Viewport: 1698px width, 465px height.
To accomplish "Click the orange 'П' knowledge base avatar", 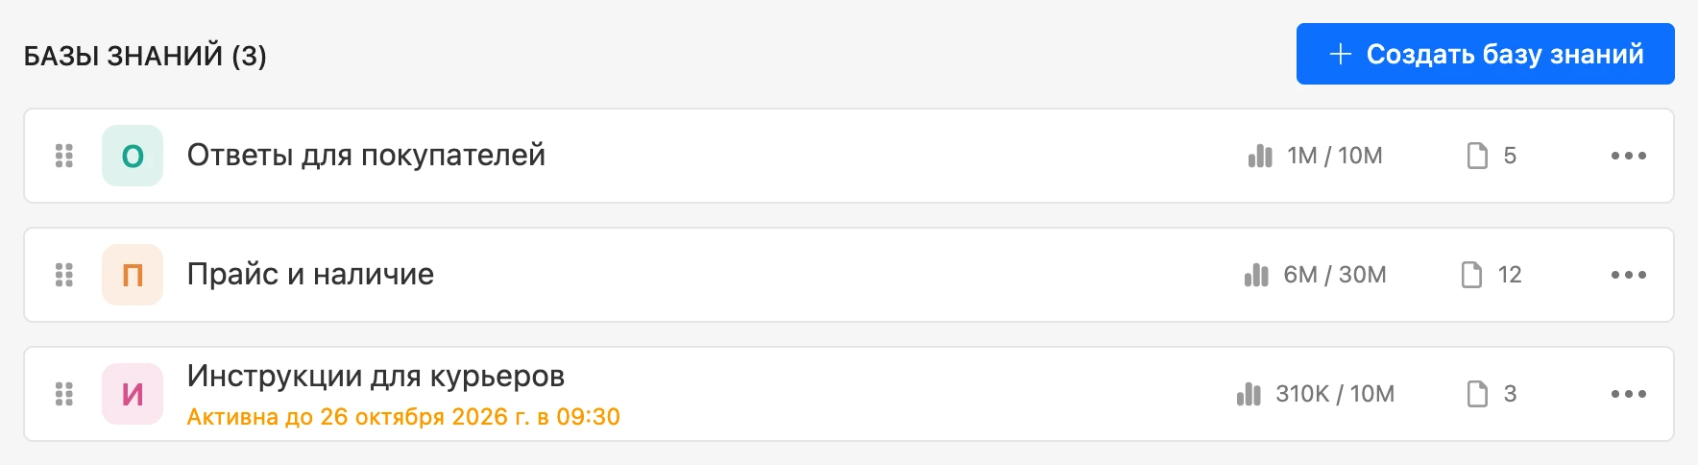I will tap(133, 275).
